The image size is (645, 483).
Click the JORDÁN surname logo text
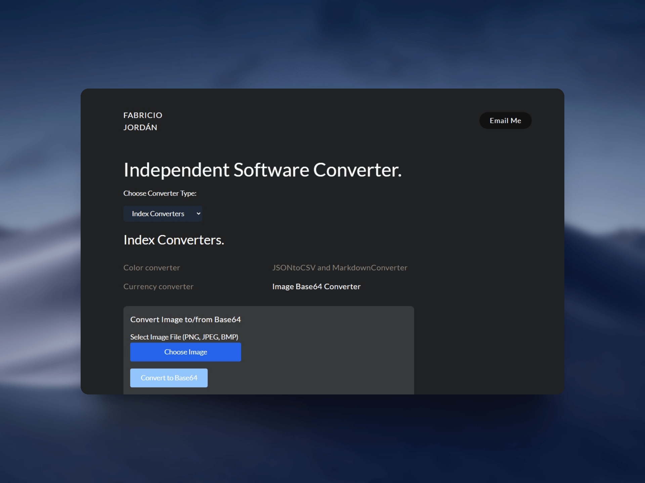140,127
